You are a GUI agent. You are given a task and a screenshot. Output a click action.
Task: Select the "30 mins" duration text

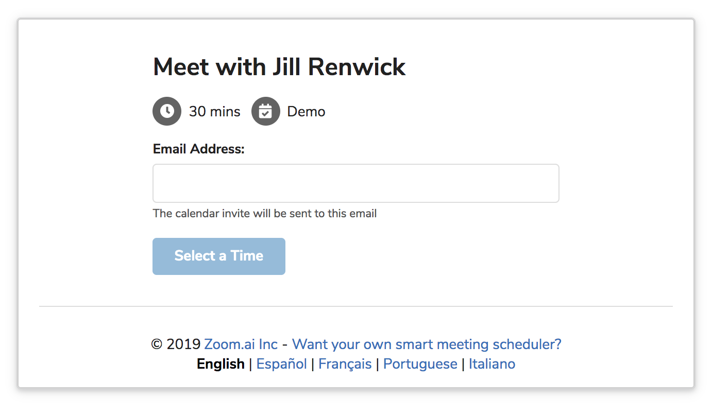tap(215, 112)
